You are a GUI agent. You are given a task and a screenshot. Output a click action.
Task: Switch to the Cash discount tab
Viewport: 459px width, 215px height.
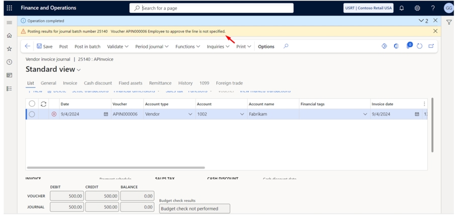click(x=98, y=83)
